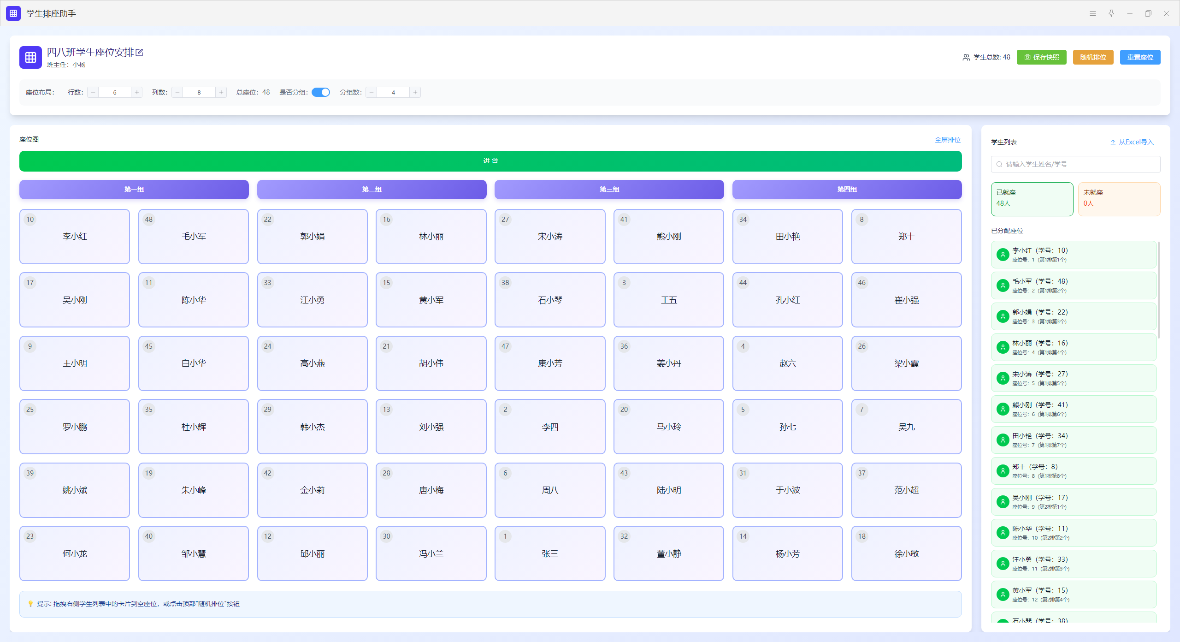
Task: Open the hamburger menu in title bar
Action: (x=1092, y=13)
